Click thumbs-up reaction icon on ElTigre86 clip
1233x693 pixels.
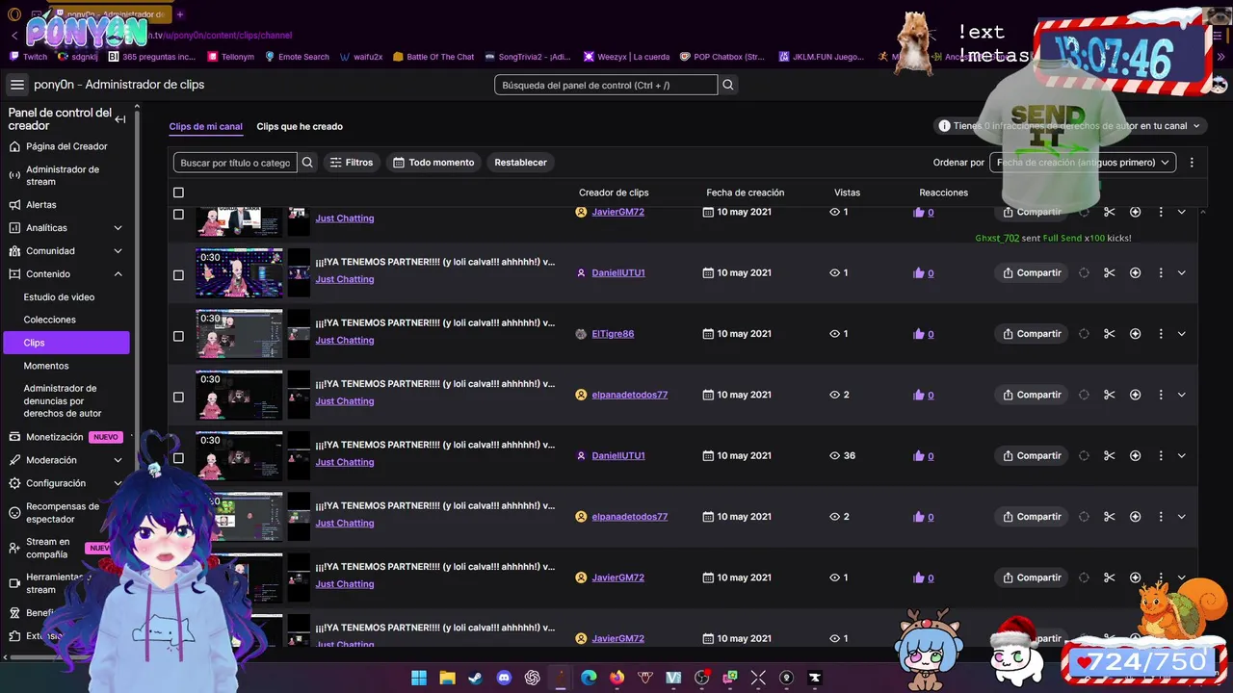918,334
